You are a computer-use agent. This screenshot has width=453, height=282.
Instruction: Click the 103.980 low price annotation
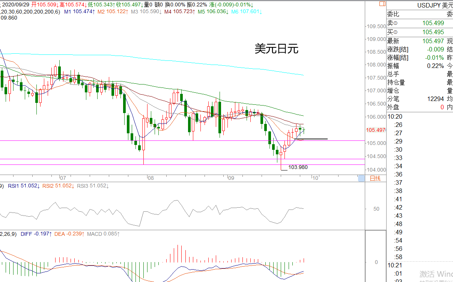[x=298, y=167]
